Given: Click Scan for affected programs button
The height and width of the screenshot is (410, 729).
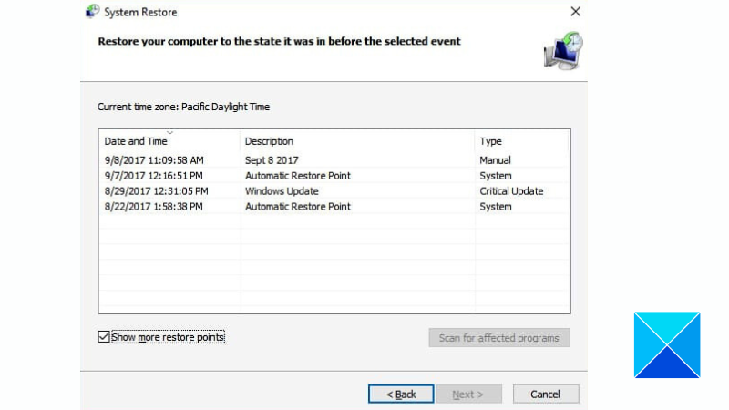Looking at the screenshot, I should (x=498, y=338).
